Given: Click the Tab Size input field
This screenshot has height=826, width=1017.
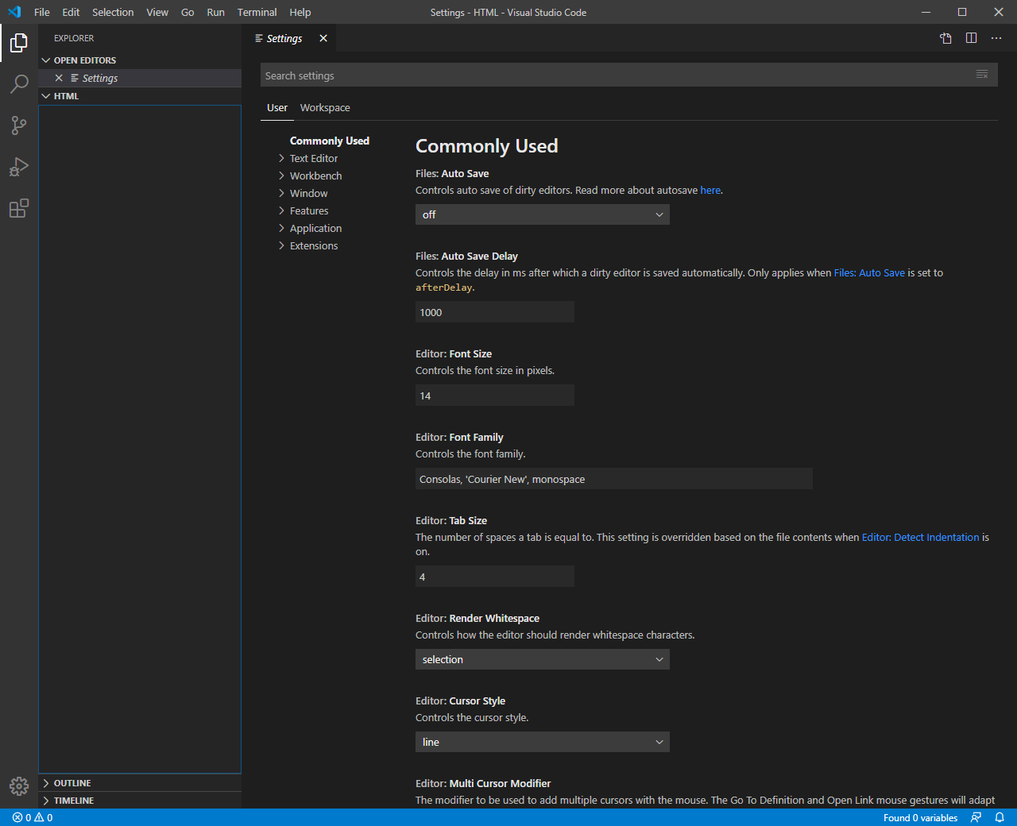Looking at the screenshot, I should coord(495,577).
